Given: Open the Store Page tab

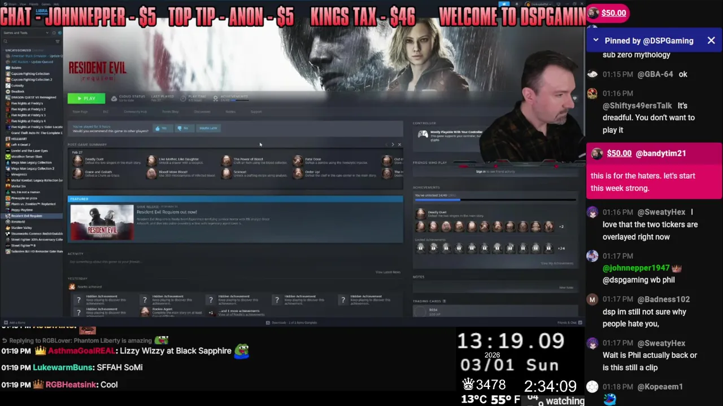Looking at the screenshot, I should pyautogui.click(x=80, y=112).
